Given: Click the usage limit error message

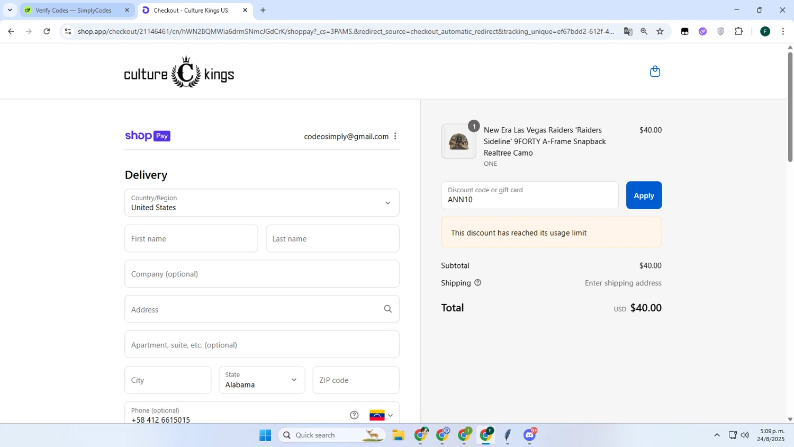Looking at the screenshot, I should click(552, 233).
